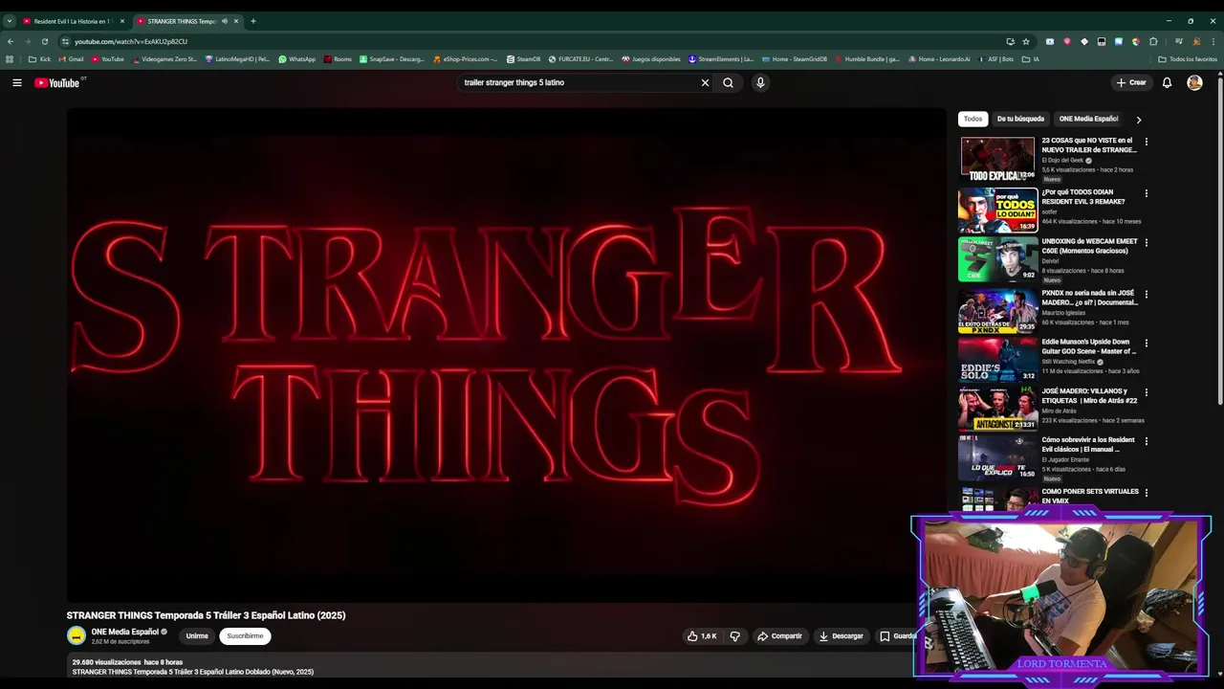Click the Unirme button
This screenshot has width=1224, height=689.
pyautogui.click(x=197, y=635)
